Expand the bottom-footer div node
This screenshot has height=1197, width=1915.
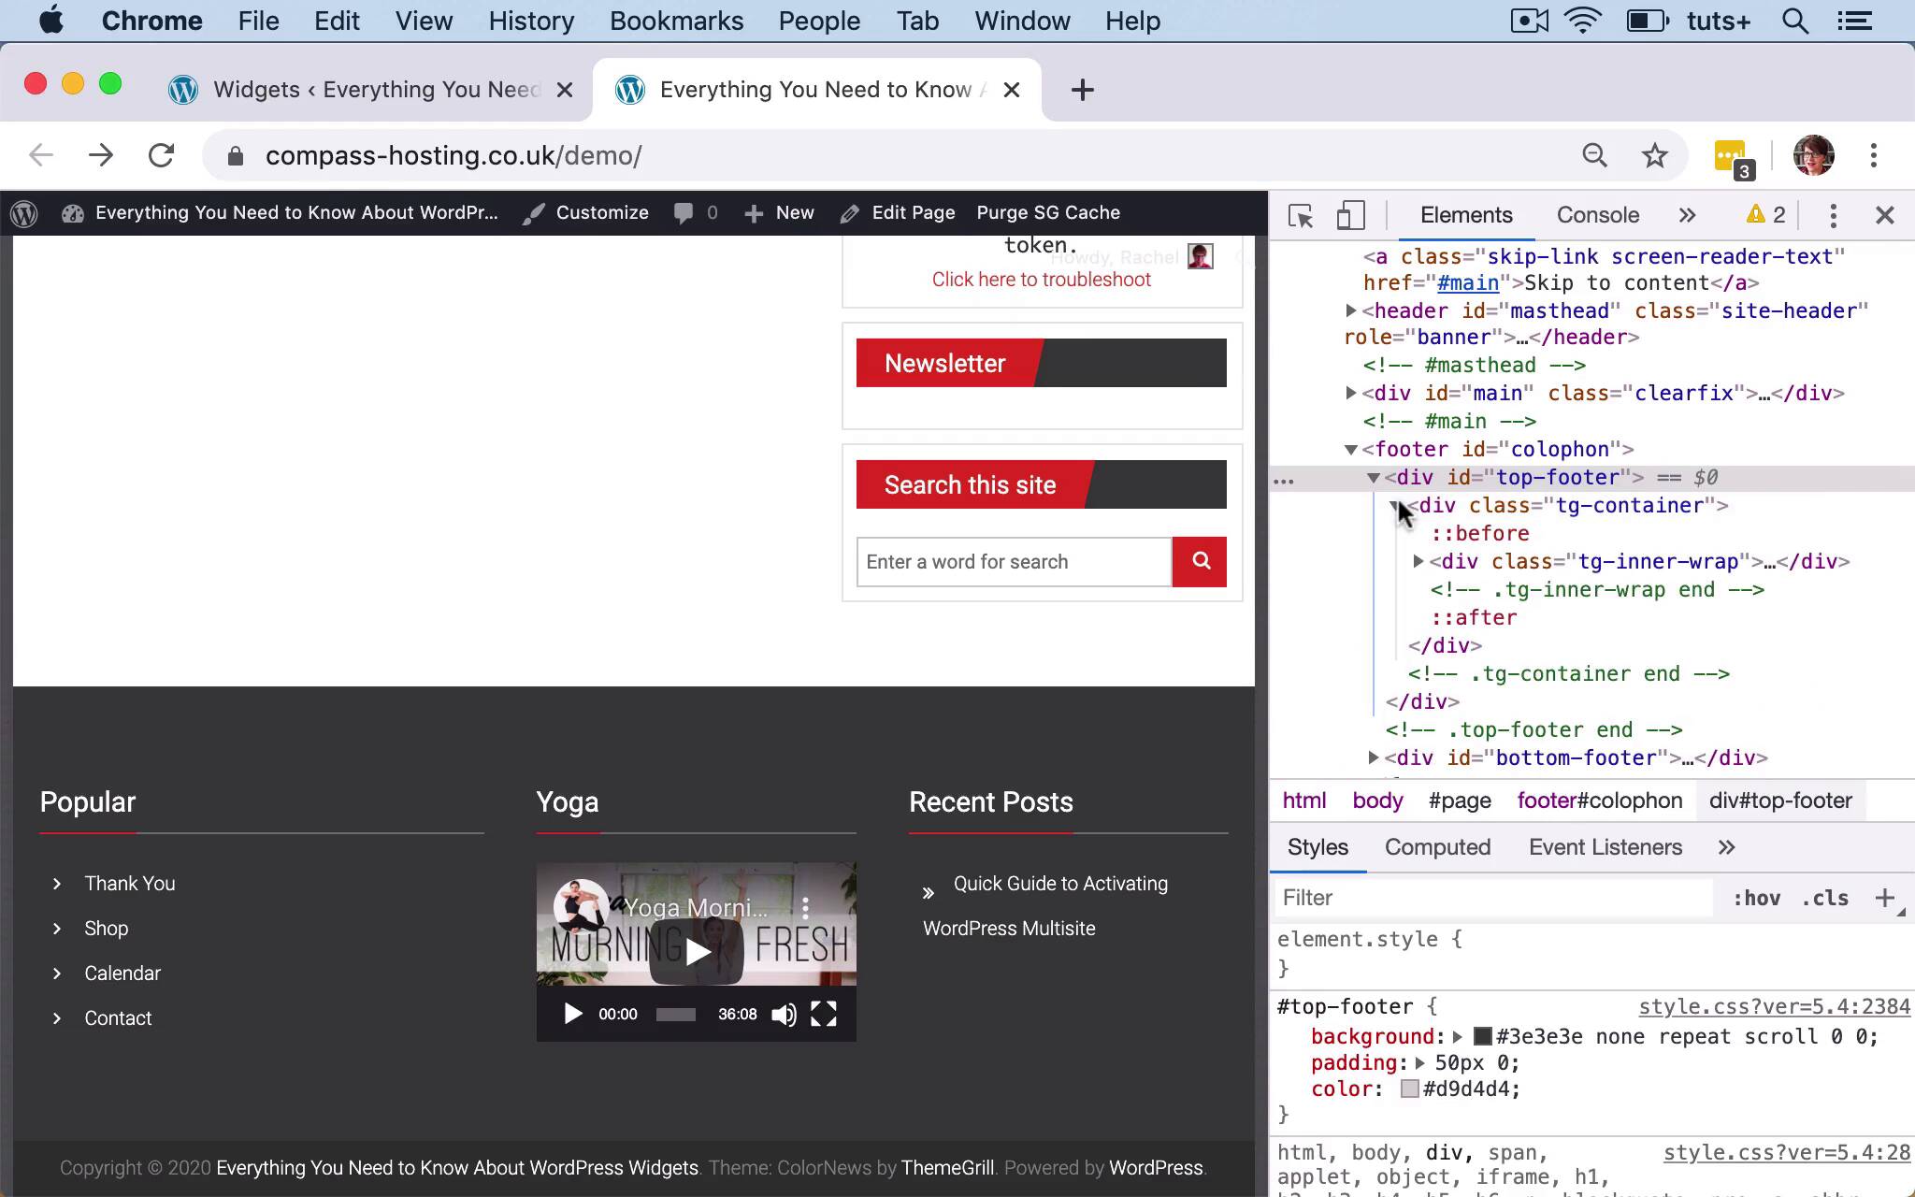(1374, 758)
